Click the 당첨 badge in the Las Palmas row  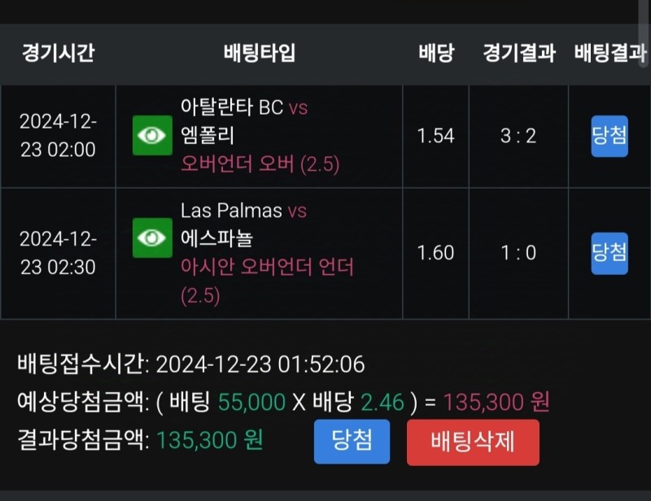[x=609, y=253]
